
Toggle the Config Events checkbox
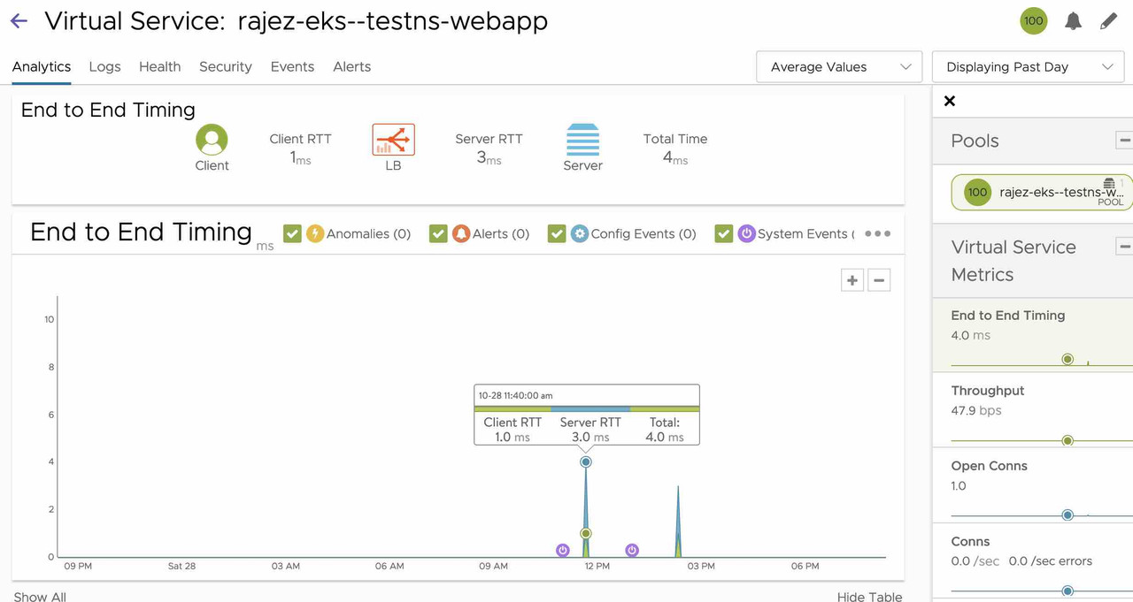(x=557, y=233)
